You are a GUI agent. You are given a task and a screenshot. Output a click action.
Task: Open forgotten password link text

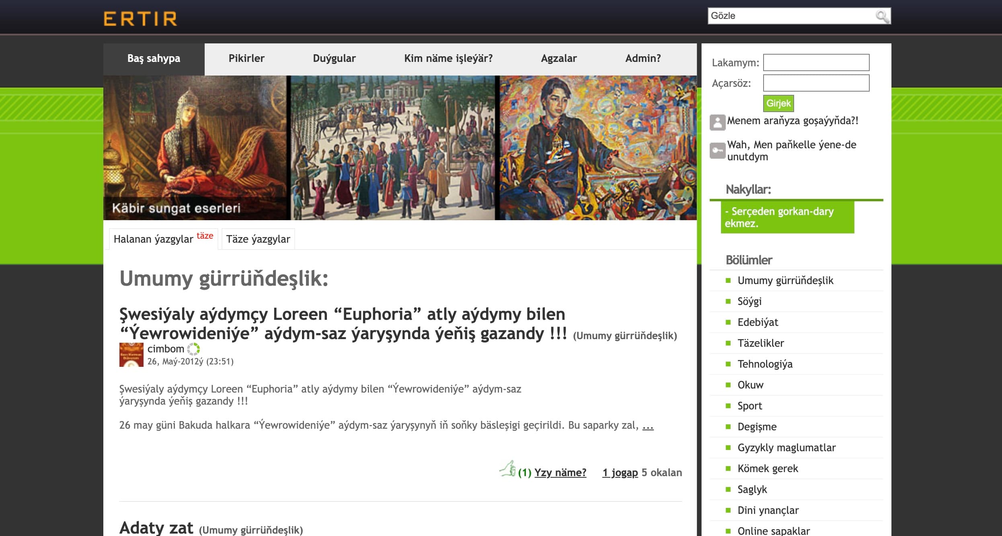point(792,151)
